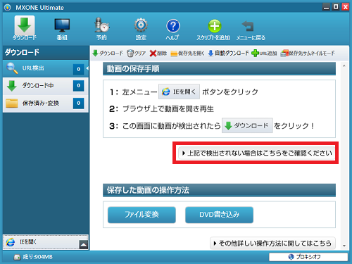Open the ダウンロード section in top toolbar
Viewport: 352px width, 264px height.
click(x=25, y=27)
